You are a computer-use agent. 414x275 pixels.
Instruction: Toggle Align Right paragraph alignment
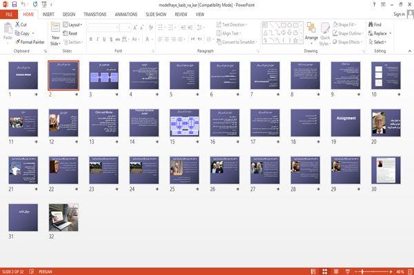[173, 39]
